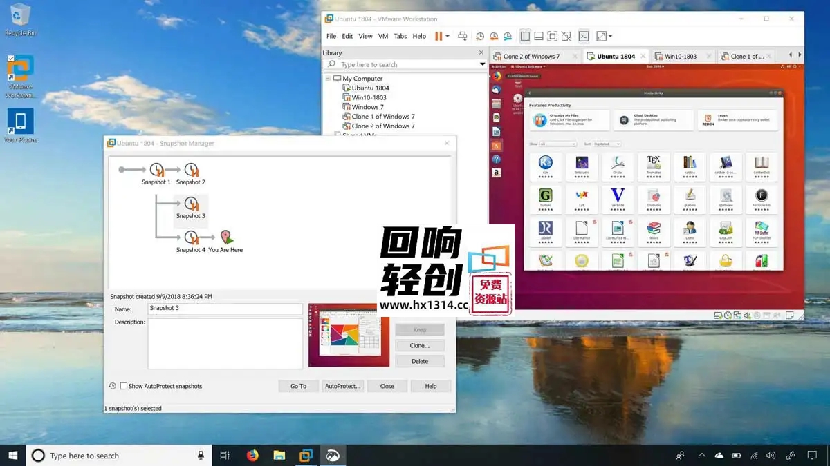830x466 pixels.
Task: Click the take snapshot clock icon
Action: pyautogui.click(x=480, y=36)
